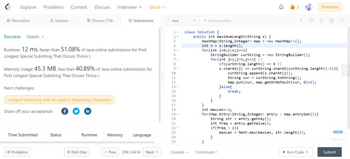Share on LinkedIn icon
350x159 pixels.
[x=87, y=111]
